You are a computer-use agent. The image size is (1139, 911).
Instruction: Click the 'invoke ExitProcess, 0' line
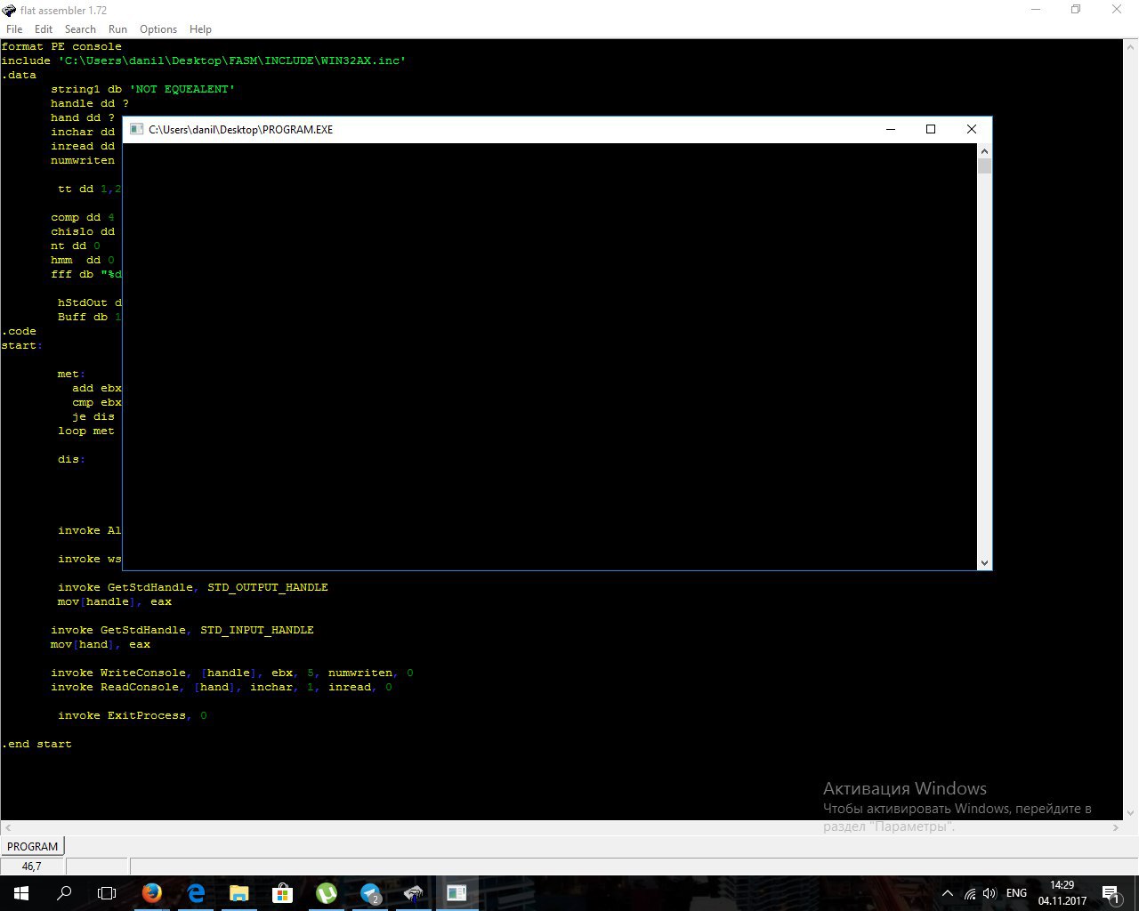[133, 715]
